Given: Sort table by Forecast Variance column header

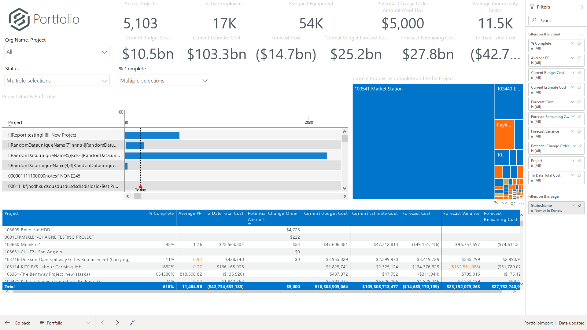Looking at the screenshot, I should click(x=461, y=214).
